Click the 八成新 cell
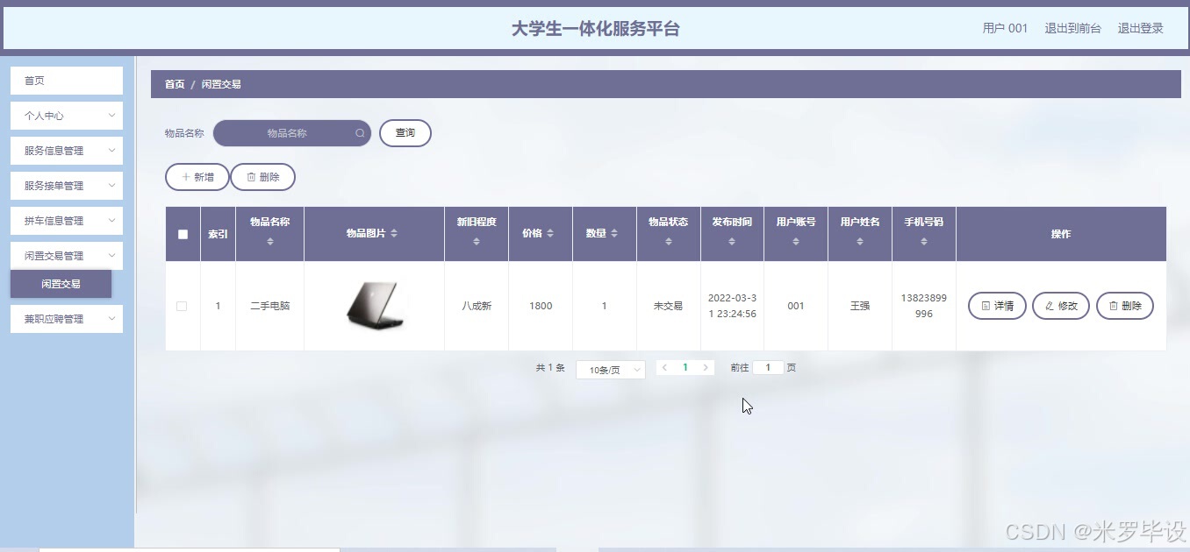Viewport: 1190px width, 552px height. [477, 306]
